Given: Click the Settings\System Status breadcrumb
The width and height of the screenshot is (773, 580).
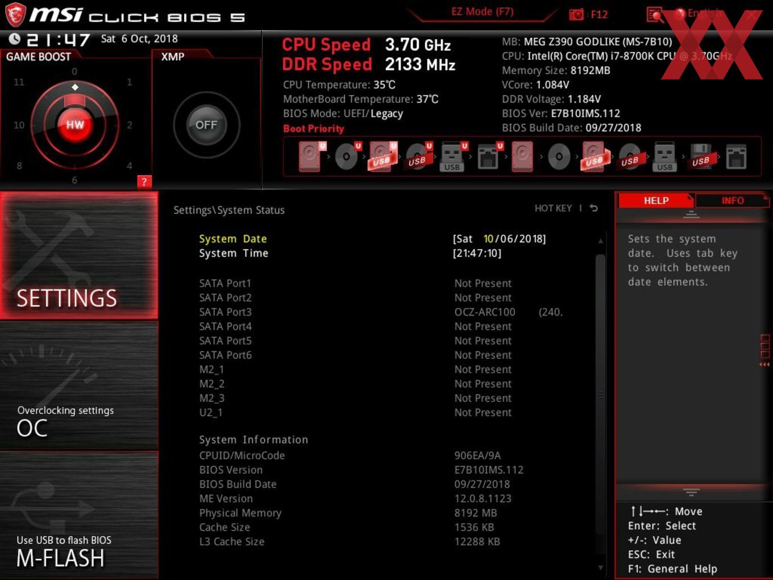Looking at the screenshot, I should coord(229,210).
